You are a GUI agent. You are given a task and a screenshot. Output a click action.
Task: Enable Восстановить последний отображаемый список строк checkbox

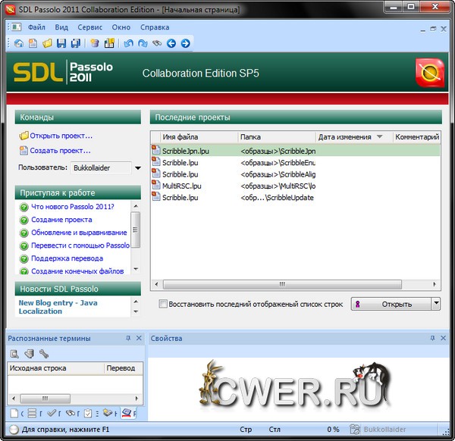(163, 305)
